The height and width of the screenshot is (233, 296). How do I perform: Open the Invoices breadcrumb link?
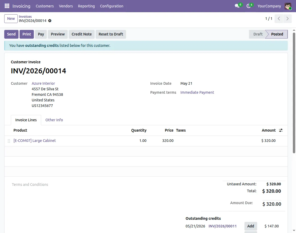[25, 16]
